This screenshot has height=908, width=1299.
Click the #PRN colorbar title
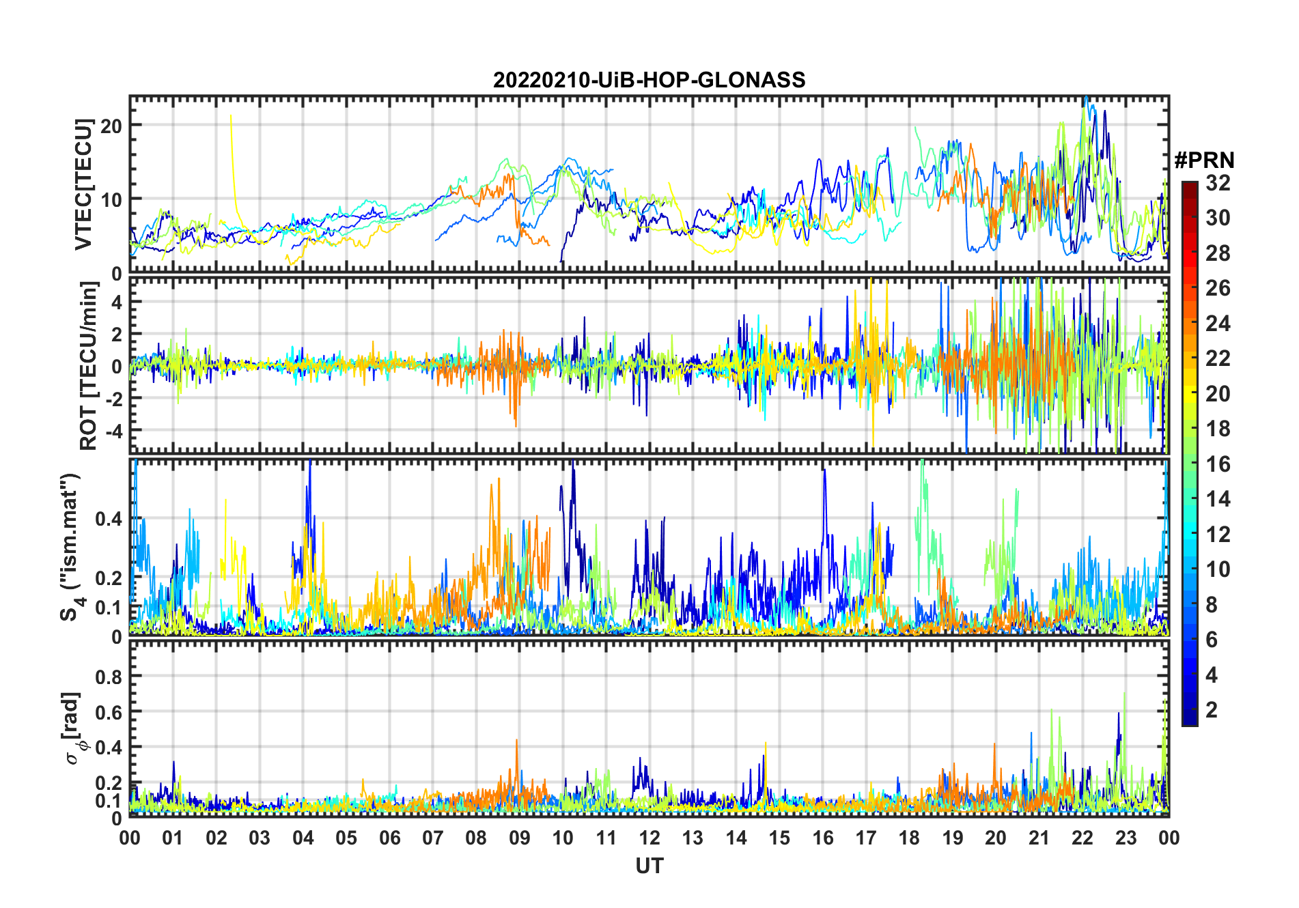point(1204,160)
